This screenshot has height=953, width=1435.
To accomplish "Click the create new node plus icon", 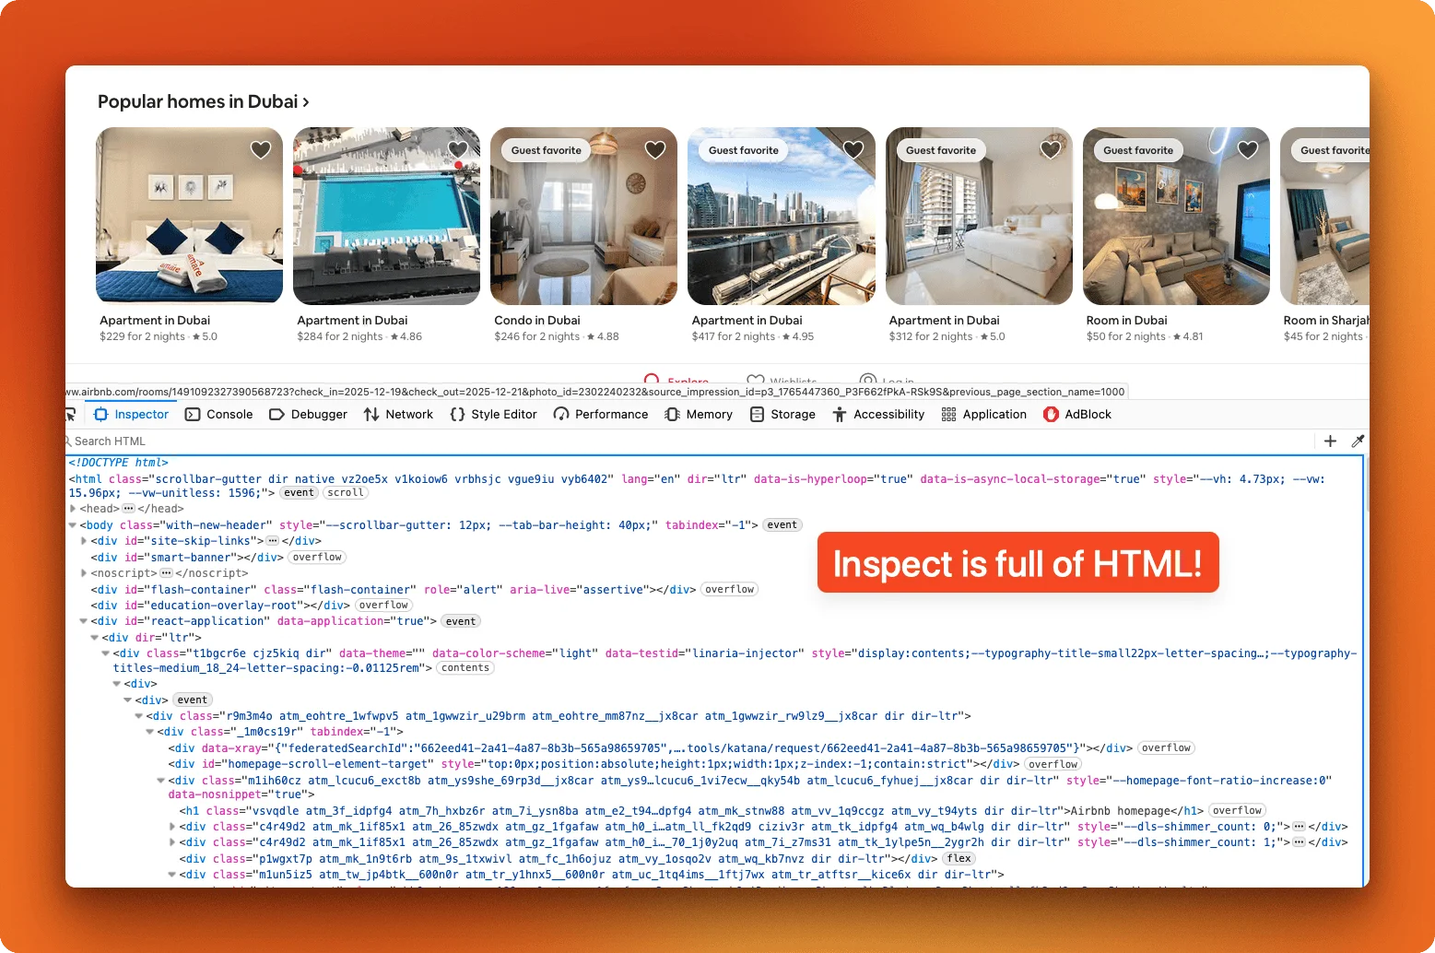I will (1330, 441).
